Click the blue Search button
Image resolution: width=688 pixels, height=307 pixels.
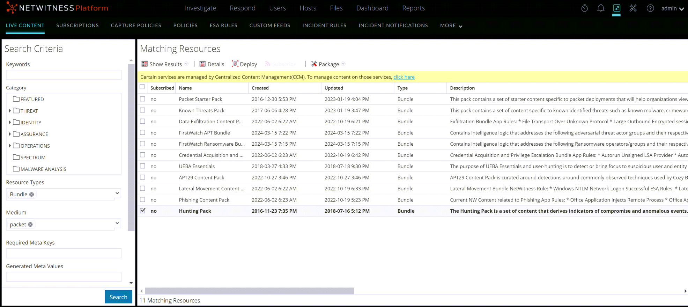pyautogui.click(x=118, y=297)
